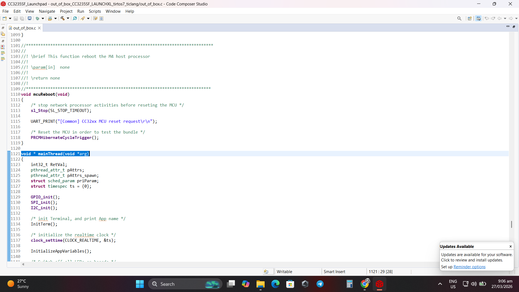The image size is (519, 292).
Task: Open the Scripts menu
Action: (95, 11)
